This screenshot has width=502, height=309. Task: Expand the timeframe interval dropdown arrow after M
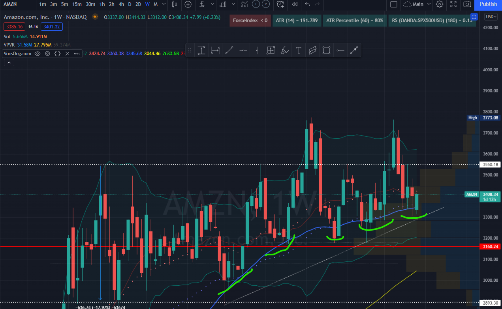pos(164,4)
